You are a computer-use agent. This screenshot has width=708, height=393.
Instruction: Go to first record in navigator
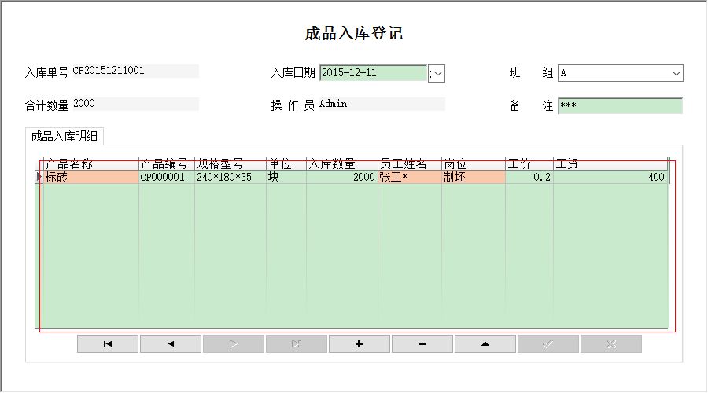108,343
